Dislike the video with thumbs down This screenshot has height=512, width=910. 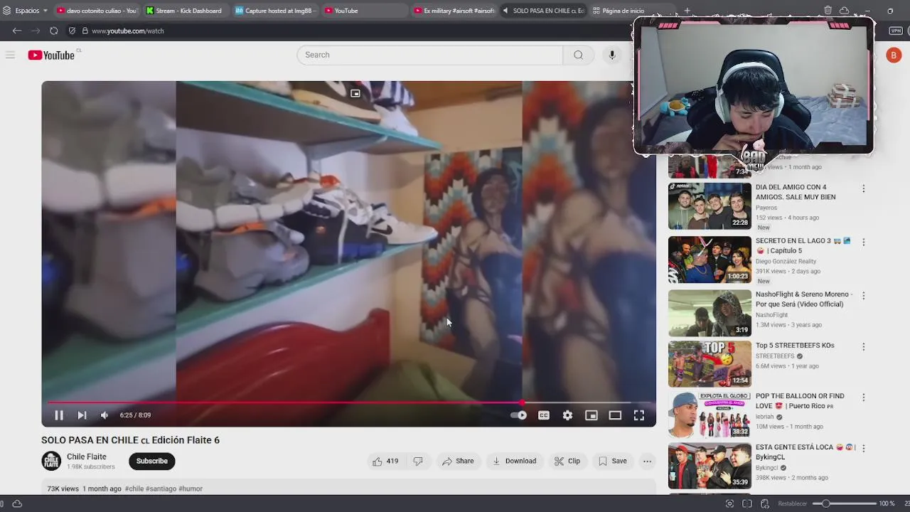pos(418,461)
